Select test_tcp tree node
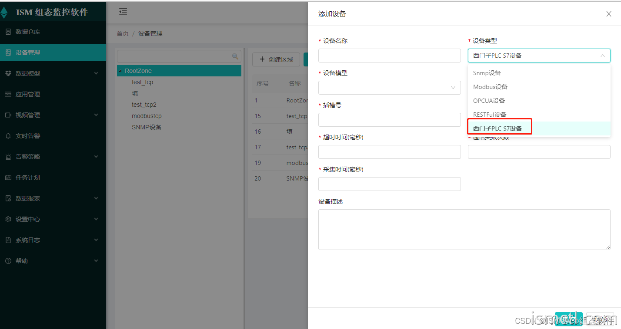Viewport: 621px width, 329px height. [x=142, y=82]
